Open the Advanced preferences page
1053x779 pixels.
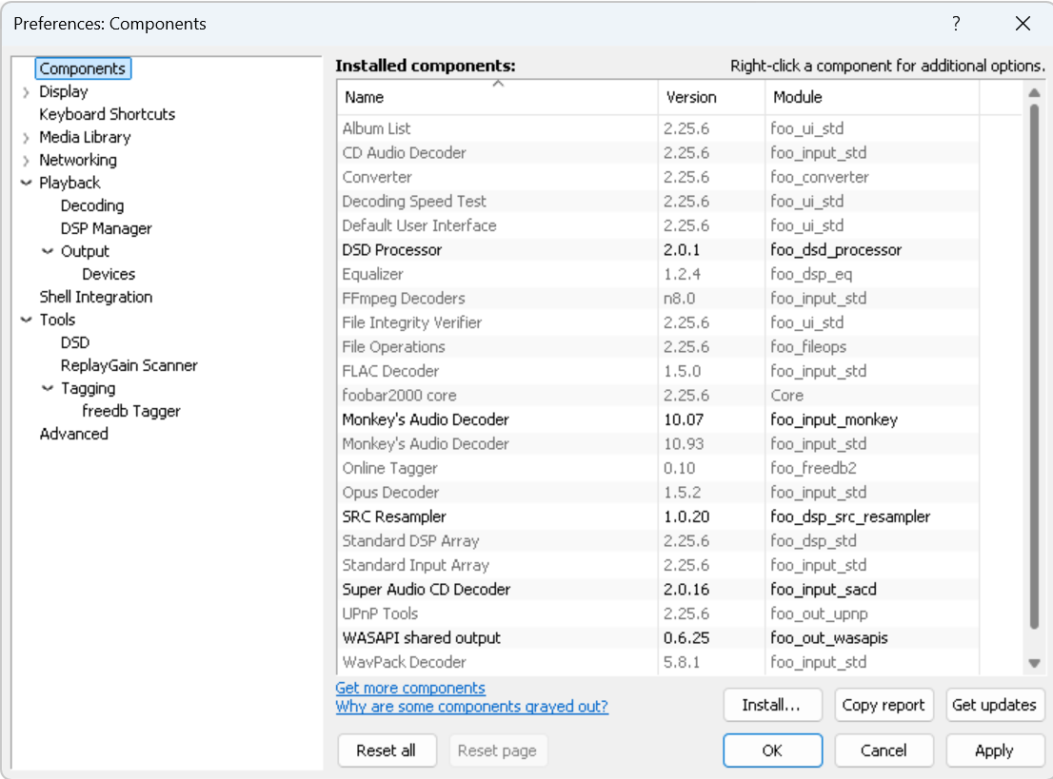(x=73, y=434)
